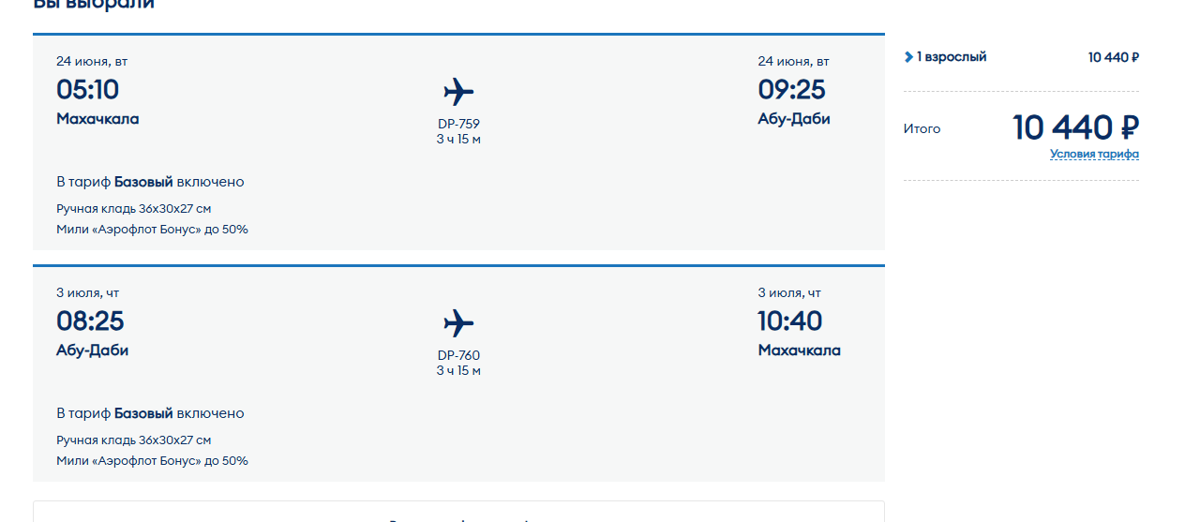Viewport: 1185px width, 522px height.
Task: Click Итого total label
Action: pos(922,129)
